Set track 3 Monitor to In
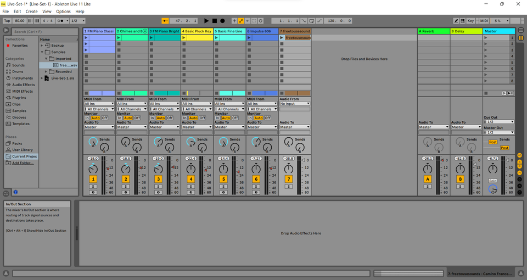Screen dimensions: 527x280 [152, 118]
